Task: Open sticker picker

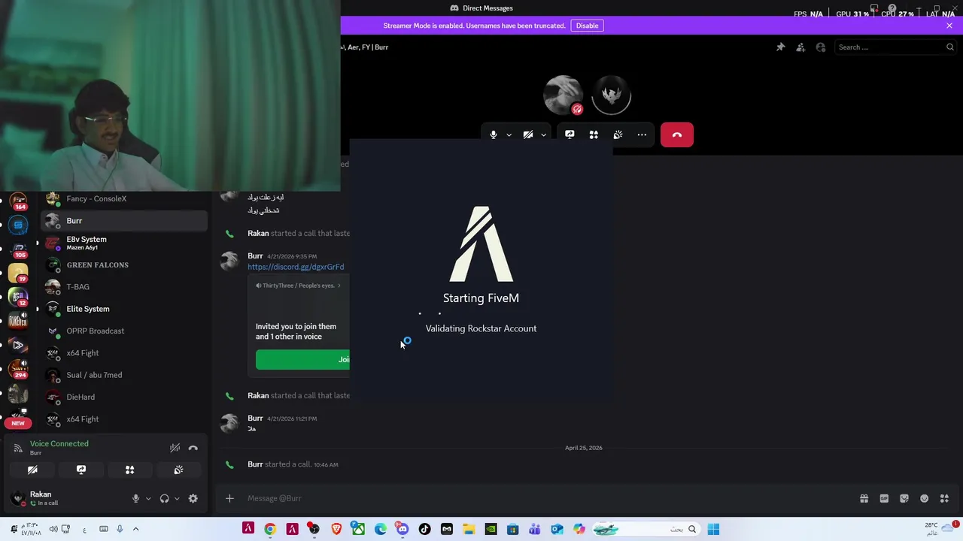Action: click(904, 498)
